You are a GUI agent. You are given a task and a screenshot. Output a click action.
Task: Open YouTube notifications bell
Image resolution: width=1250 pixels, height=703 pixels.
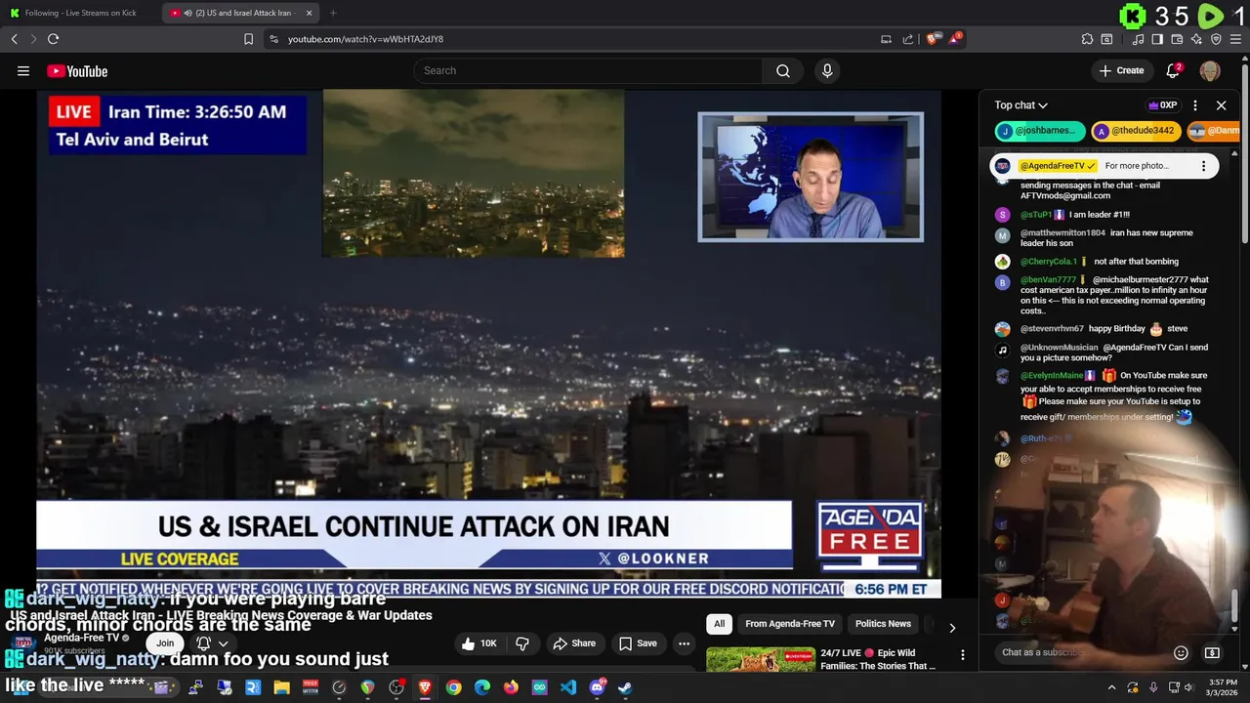pyautogui.click(x=1174, y=70)
